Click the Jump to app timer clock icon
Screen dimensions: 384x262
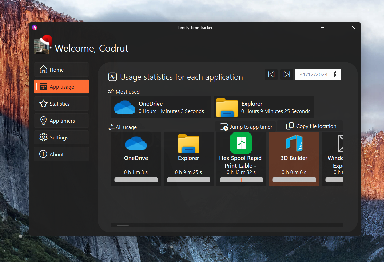coord(224,127)
